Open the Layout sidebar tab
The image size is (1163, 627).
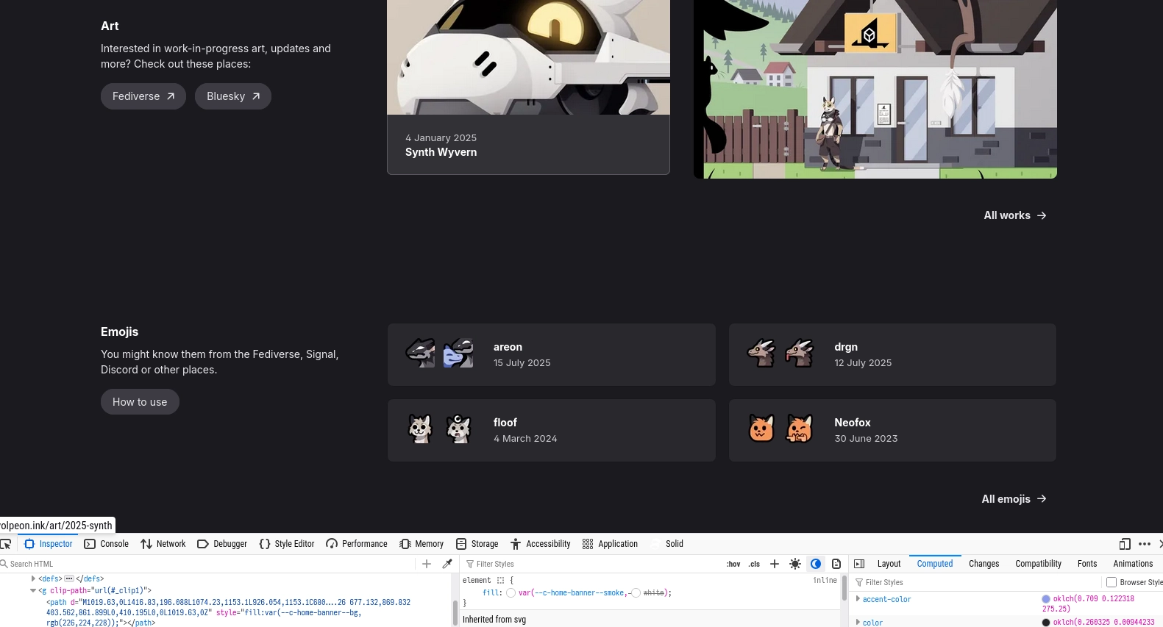pyautogui.click(x=889, y=564)
